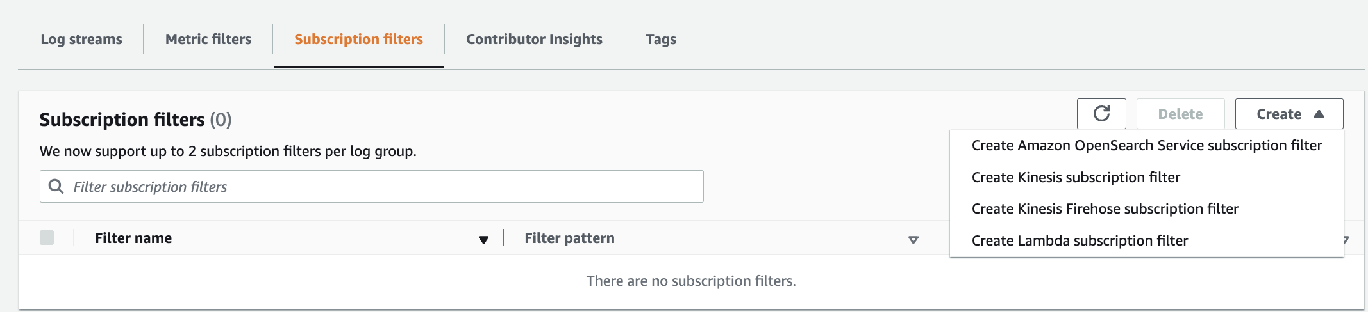Toggle the select-all filters checkbox
This screenshot has width=1368, height=312.
pyautogui.click(x=47, y=238)
